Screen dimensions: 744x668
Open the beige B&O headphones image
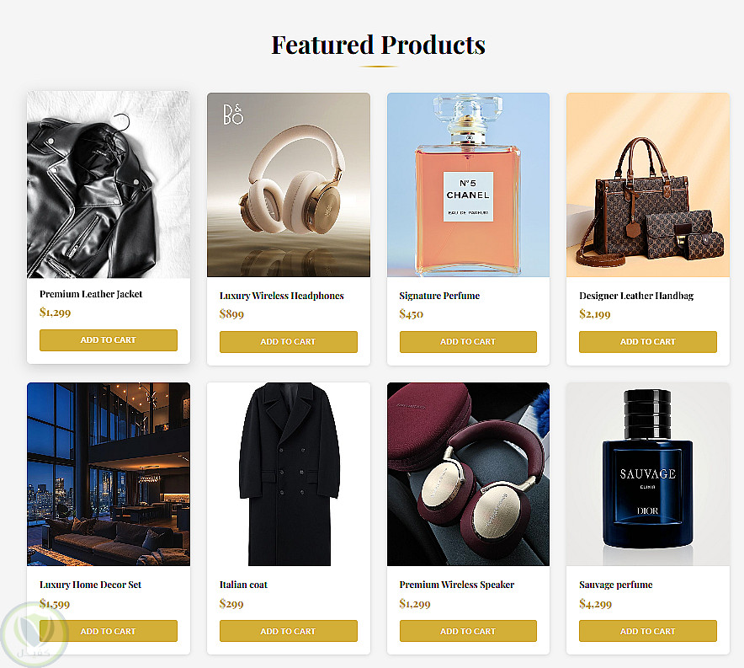(x=288, y=184)
